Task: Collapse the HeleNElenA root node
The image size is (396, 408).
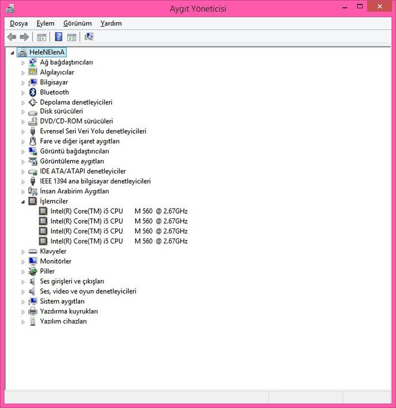Action: (12, 52)
